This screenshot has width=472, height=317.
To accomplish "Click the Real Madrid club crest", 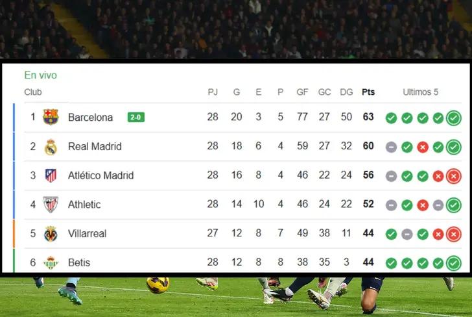I will click(51, 147).
